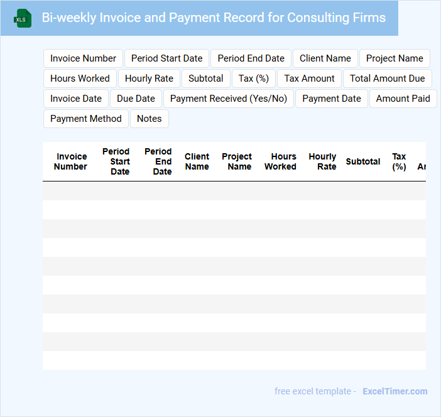
Task: Select the Client Name tag
Action: [x=325, y=58]
